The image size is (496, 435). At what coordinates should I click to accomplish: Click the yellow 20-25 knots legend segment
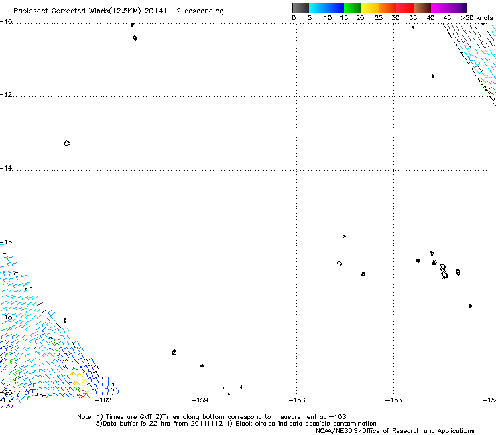coord(370,8)
